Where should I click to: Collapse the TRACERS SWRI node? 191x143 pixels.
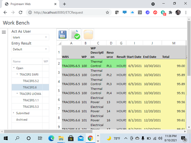coord(17,74)
